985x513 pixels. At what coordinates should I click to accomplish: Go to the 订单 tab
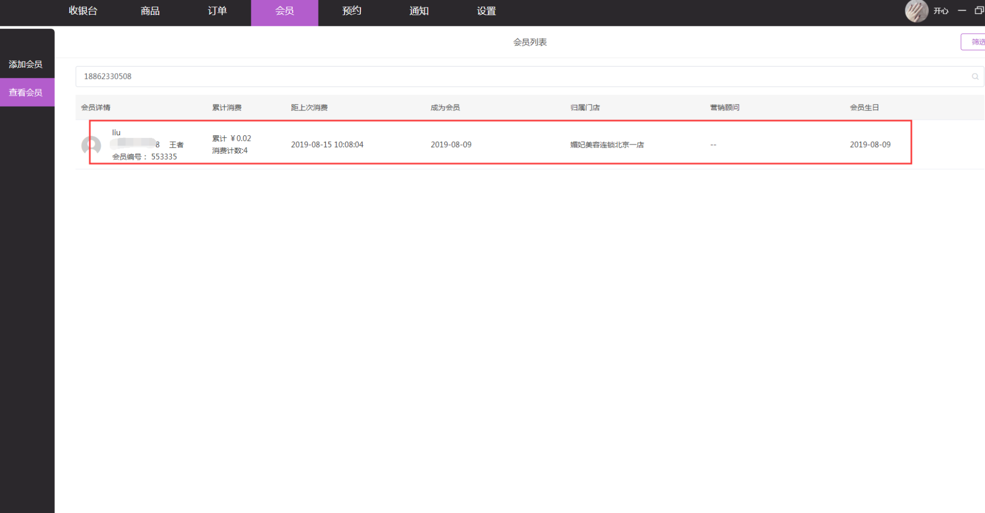(x=217, y=11)
